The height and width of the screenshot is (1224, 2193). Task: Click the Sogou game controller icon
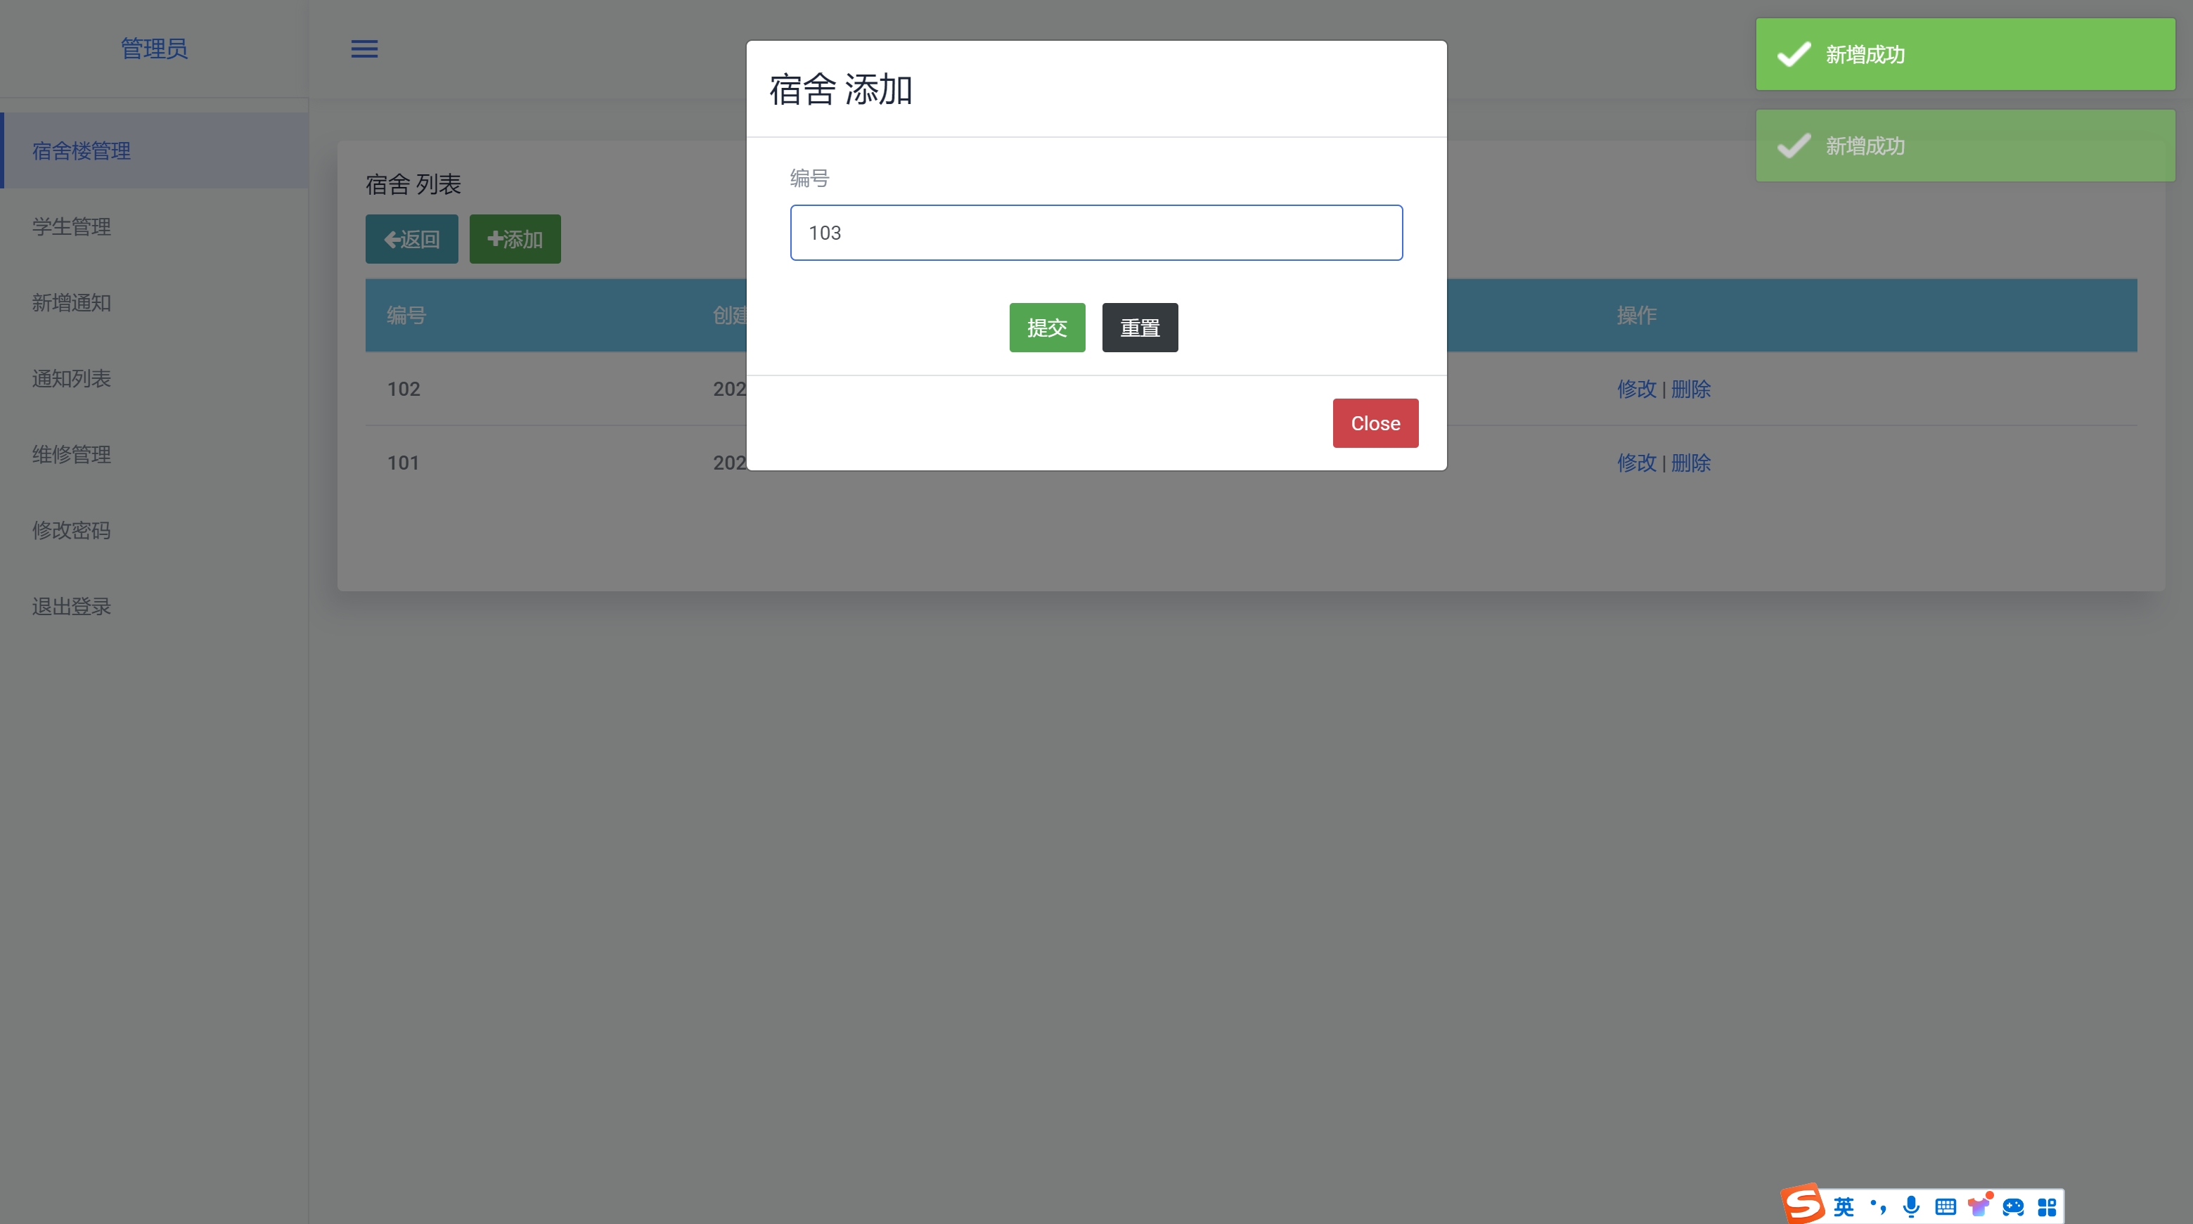click(2014, 1206)
